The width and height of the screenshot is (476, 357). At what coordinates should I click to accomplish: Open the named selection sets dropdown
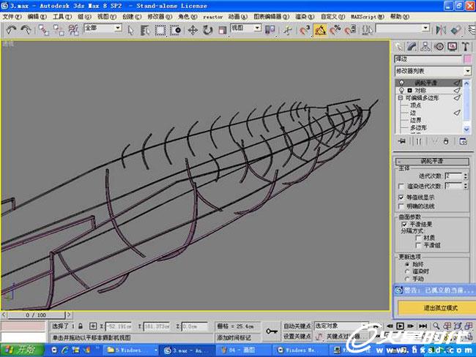coord(404,29)
